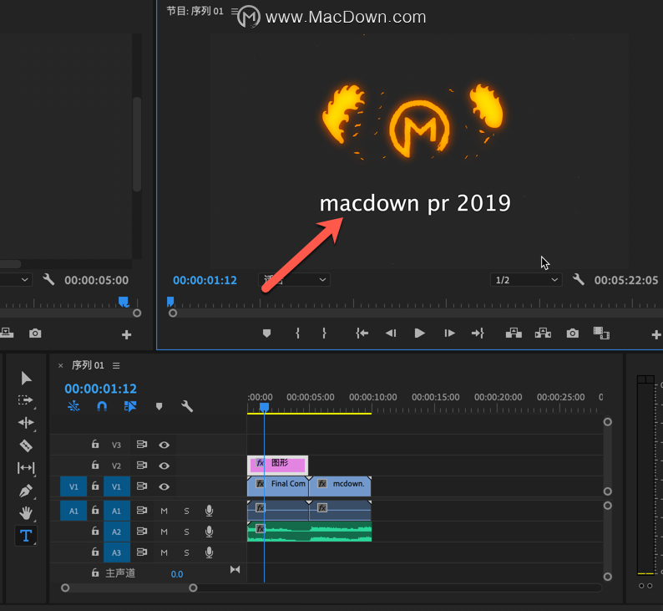663x611 pixels.
Task: Open Source monitor button editor plus
Action: [126, 335]
